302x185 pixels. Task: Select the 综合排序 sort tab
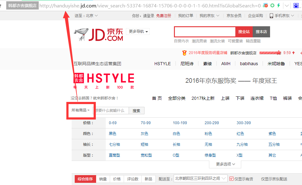pyautogui.click(x=85, y=179)
